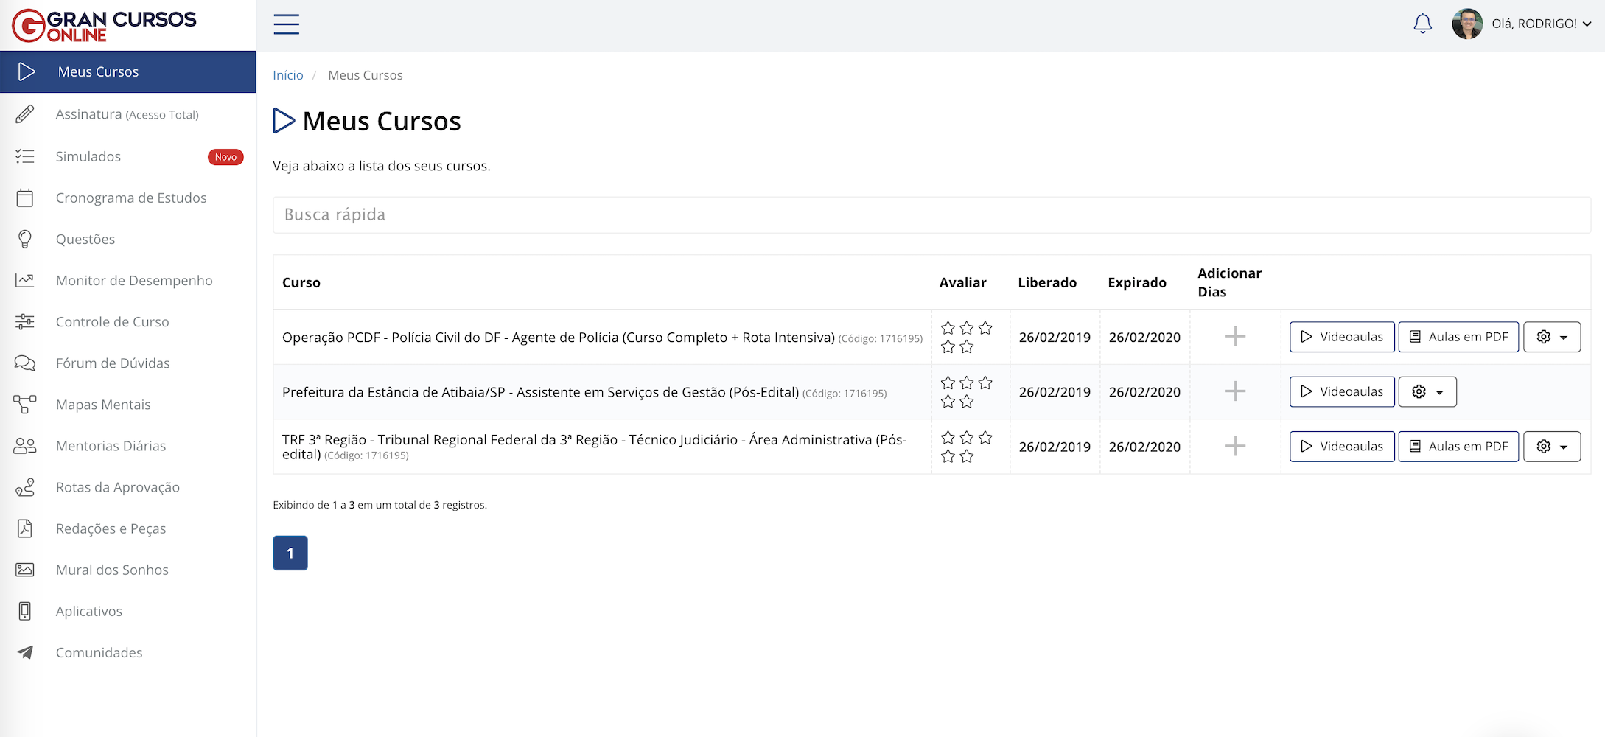This screenshot has width=1605, height=737.
Task: Rate Prefeitura de Atibaia with third star
Action: pyautogui.click(x=985, y=383)
